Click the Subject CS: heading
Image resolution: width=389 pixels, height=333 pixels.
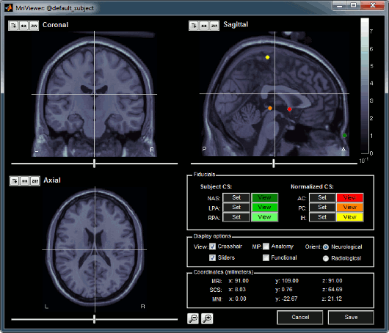coord(216,186)
